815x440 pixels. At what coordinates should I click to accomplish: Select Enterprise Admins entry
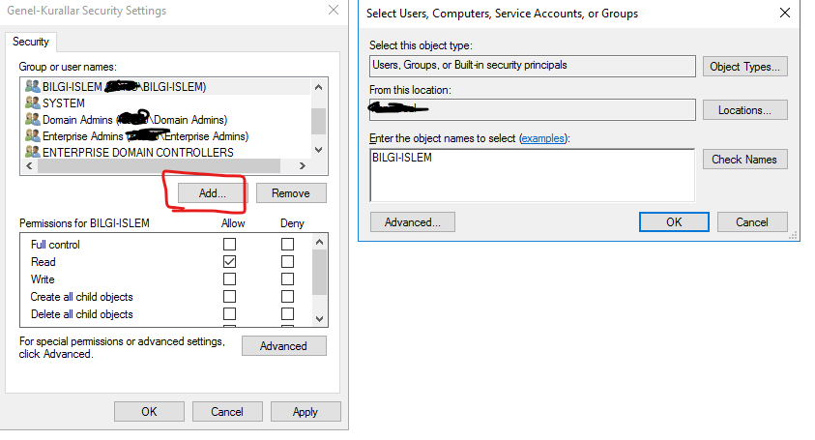(166, 136)
